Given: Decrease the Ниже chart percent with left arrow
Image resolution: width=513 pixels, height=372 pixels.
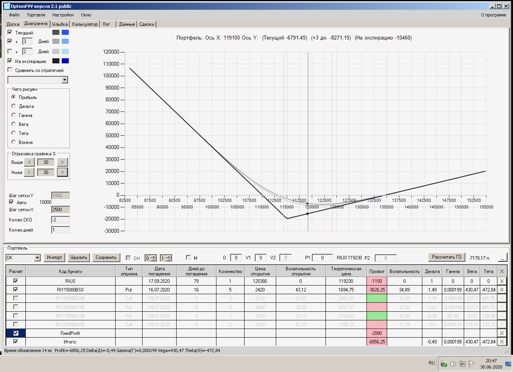Looking at the screenshot, I should (29, 172).
